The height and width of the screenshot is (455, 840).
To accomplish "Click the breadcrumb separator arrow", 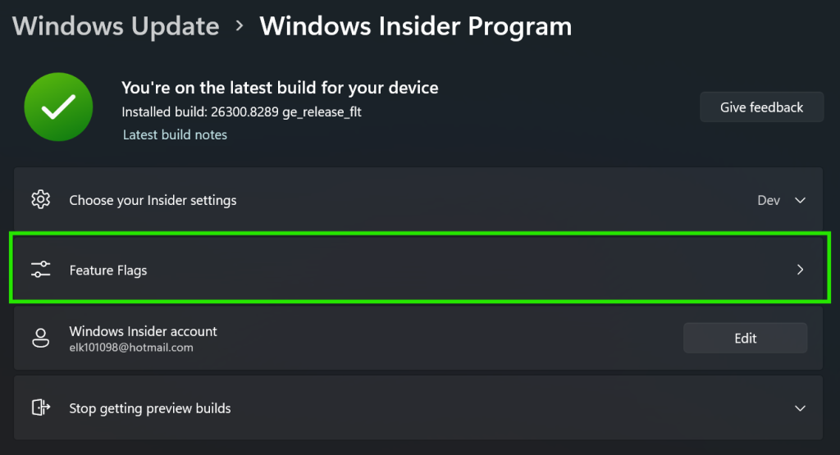I will pyautogui.click(x=240, y=26).
